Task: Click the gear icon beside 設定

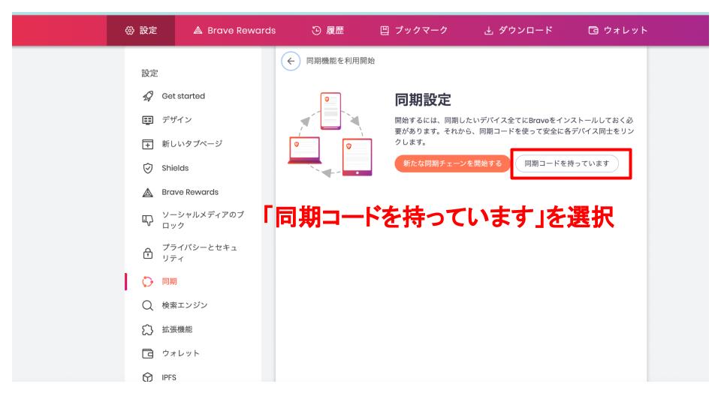Action: tap(130, 30)
